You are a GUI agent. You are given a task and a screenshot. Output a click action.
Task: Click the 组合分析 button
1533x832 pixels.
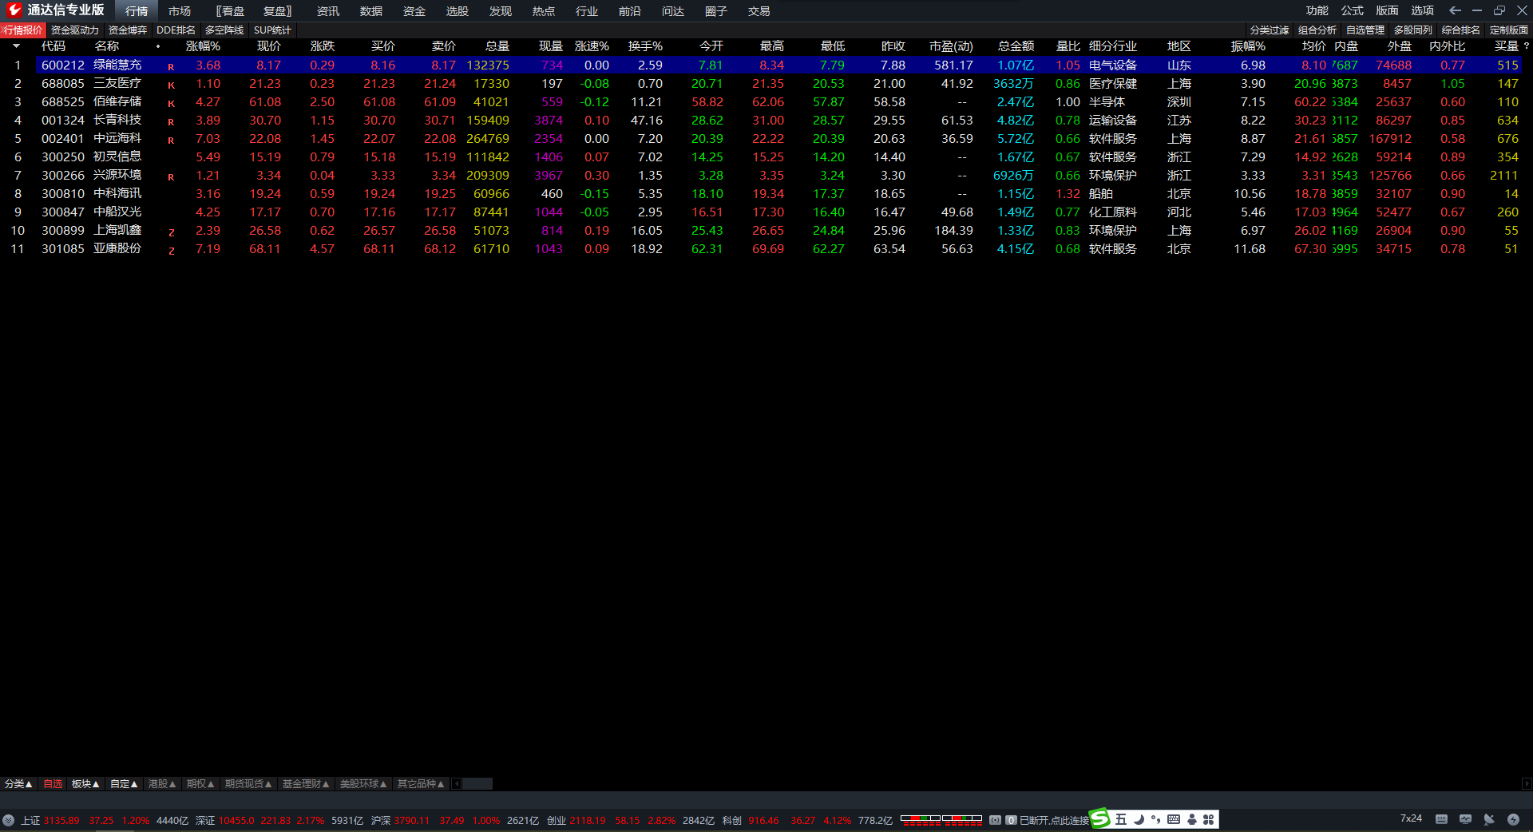[x=1317, y=30]
